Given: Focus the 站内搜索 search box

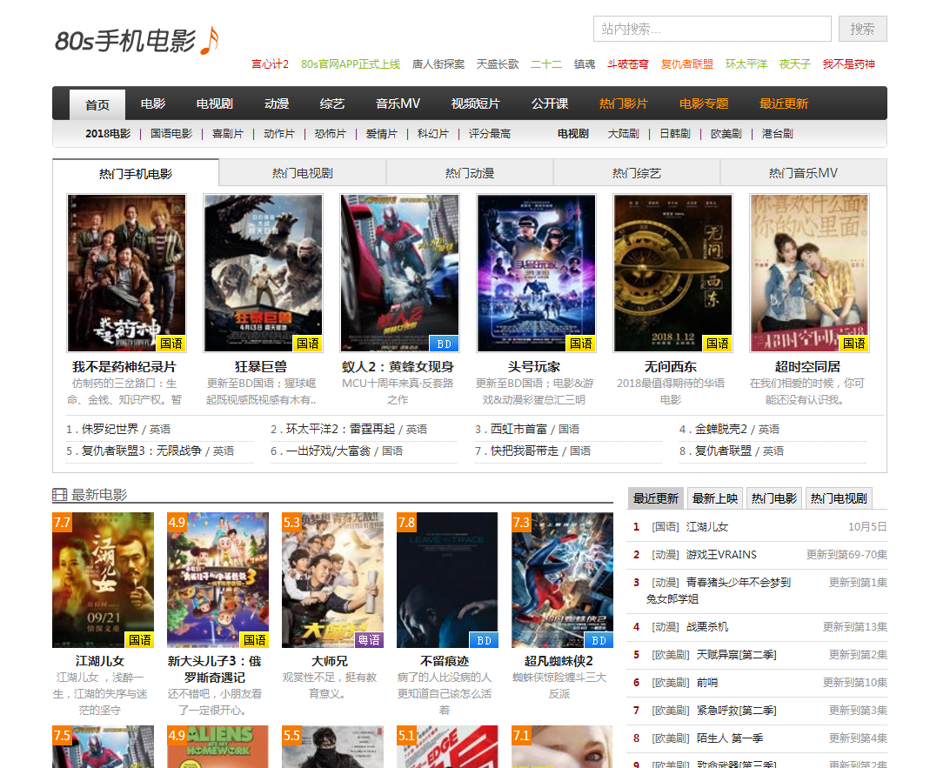Looking at the screenshot, I should 712,29.
